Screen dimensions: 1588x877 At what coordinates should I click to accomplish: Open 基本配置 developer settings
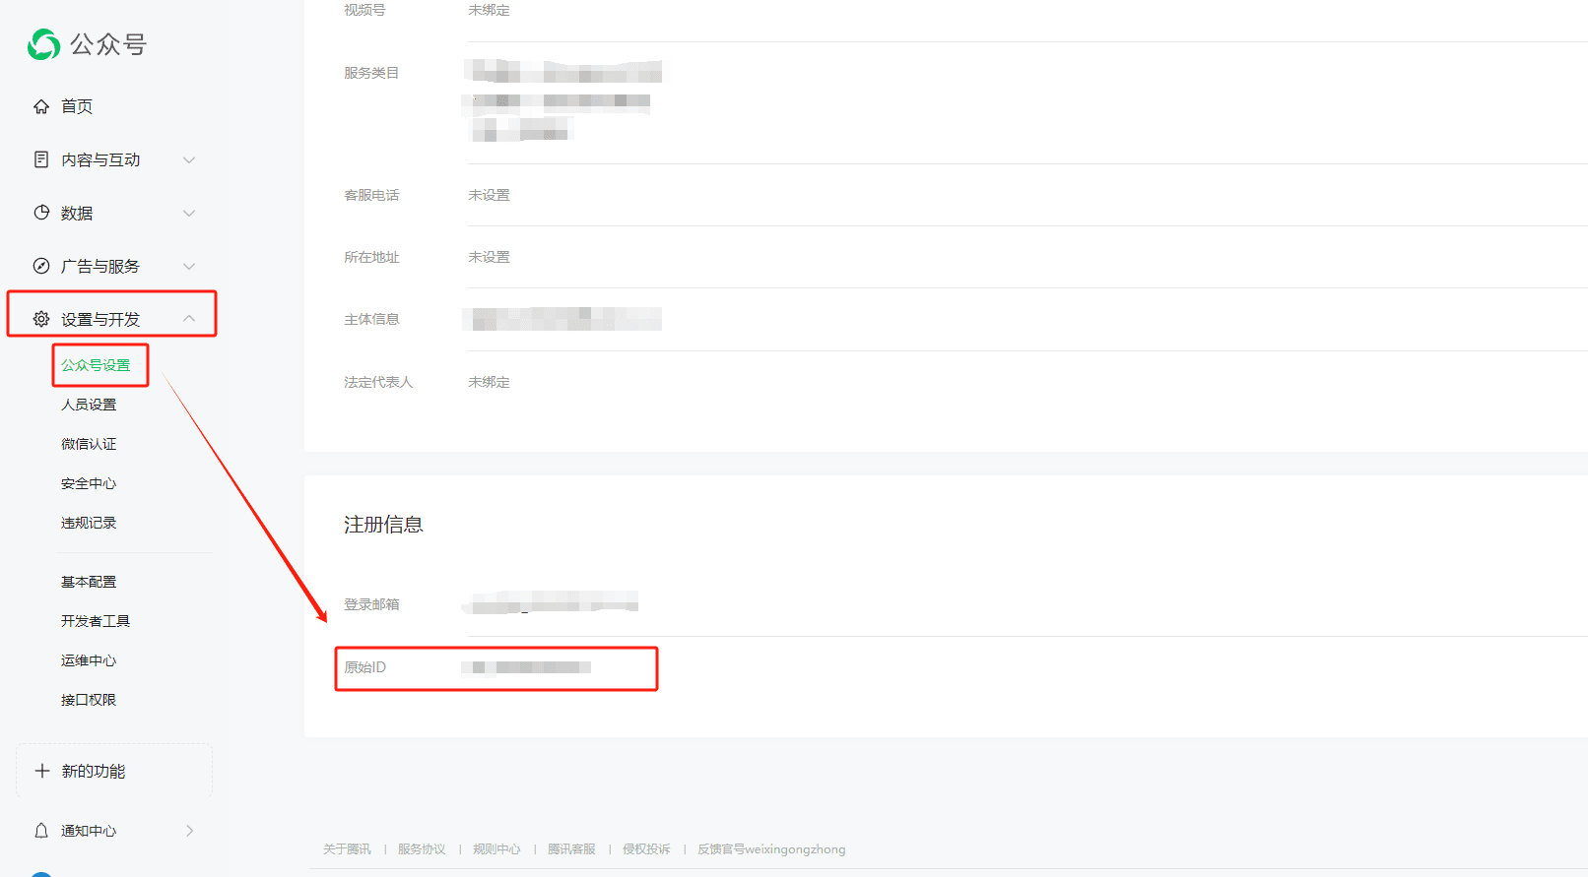point(89,582)
